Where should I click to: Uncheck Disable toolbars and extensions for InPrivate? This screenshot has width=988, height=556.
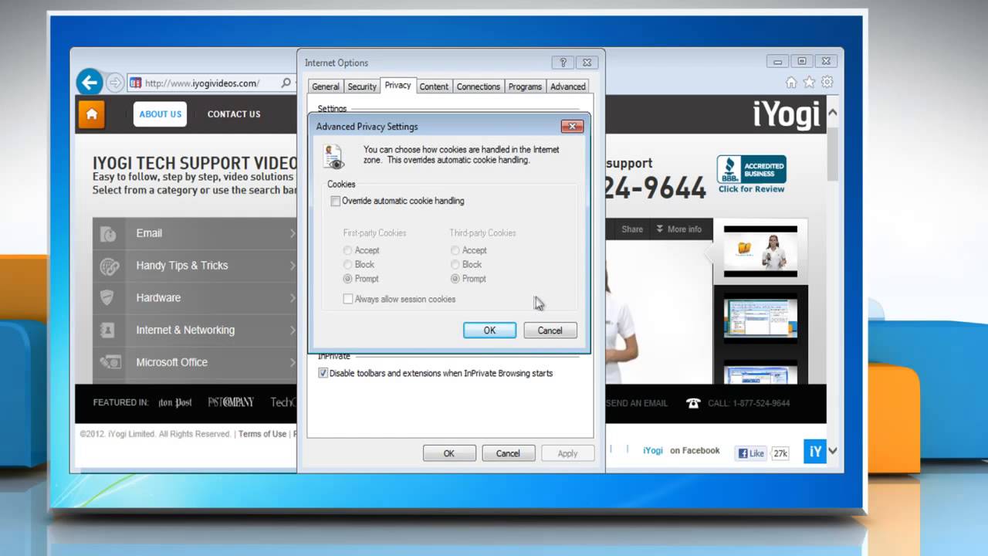323,374
